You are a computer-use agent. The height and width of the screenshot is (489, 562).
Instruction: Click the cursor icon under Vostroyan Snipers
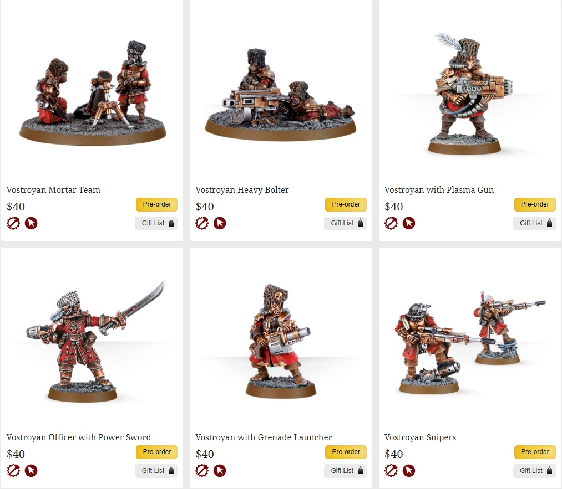click(409, 470)
